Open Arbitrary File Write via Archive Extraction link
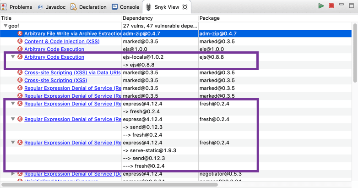The width and height of the screenshot is (358, 188). coord(73,33)
